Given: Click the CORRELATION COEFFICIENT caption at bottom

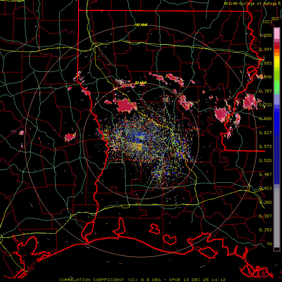Looking at the screenshot, I should click(143, 280).
